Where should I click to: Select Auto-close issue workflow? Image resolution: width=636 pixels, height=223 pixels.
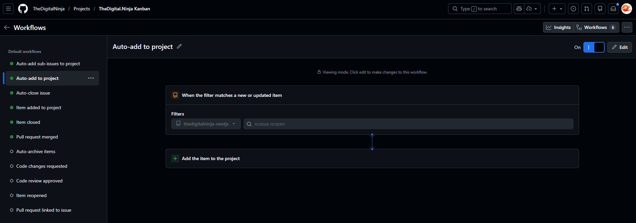[x=52, y=93]
